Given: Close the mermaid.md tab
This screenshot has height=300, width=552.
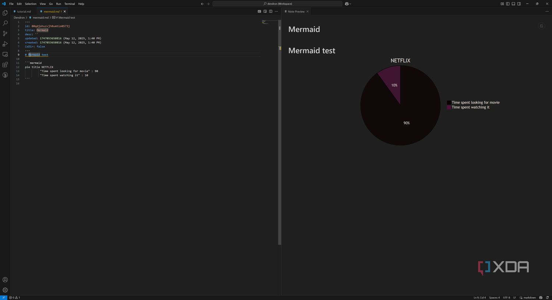Looking at the screenshot, I should (65, 11).
